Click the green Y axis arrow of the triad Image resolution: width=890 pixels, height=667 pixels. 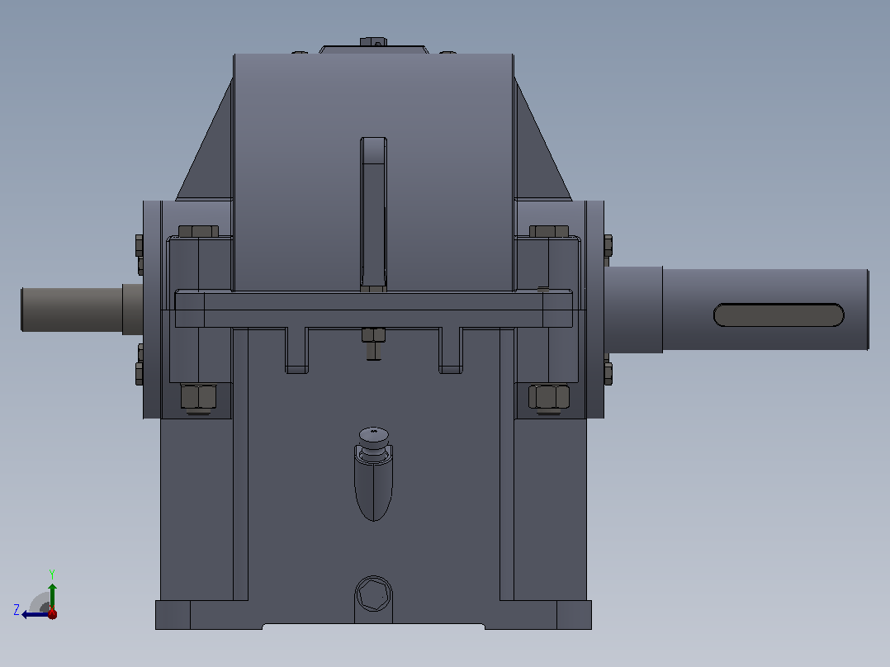tap(52, 596)
